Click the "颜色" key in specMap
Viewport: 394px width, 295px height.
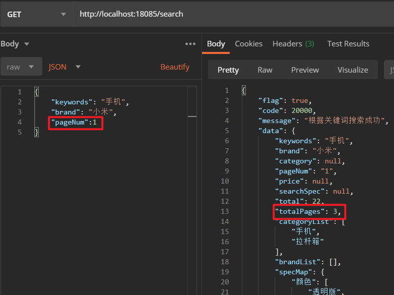(x=303, y=282)
